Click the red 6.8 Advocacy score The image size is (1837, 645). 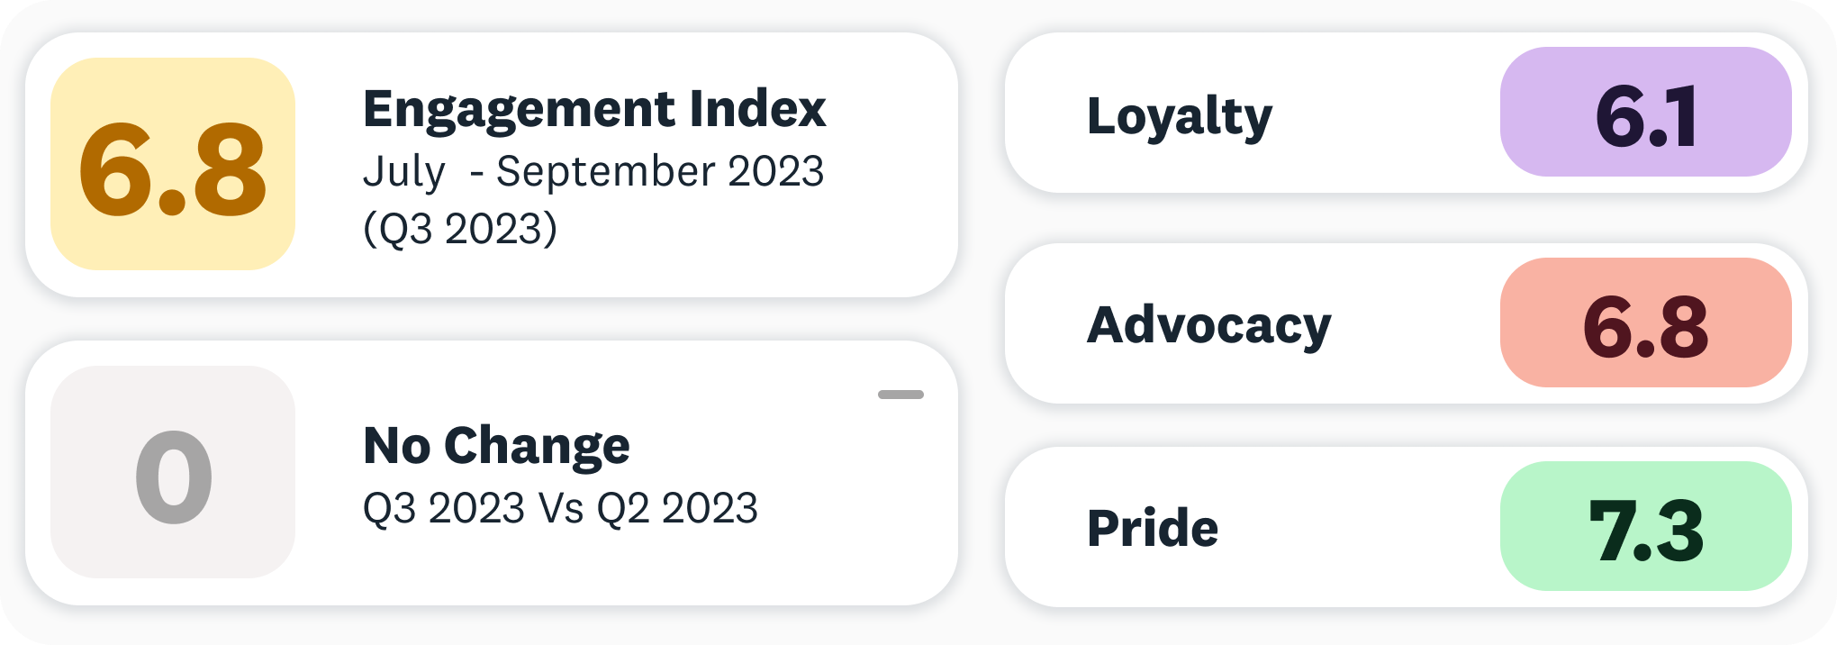pyautogui.click(x=1646, y=322)
